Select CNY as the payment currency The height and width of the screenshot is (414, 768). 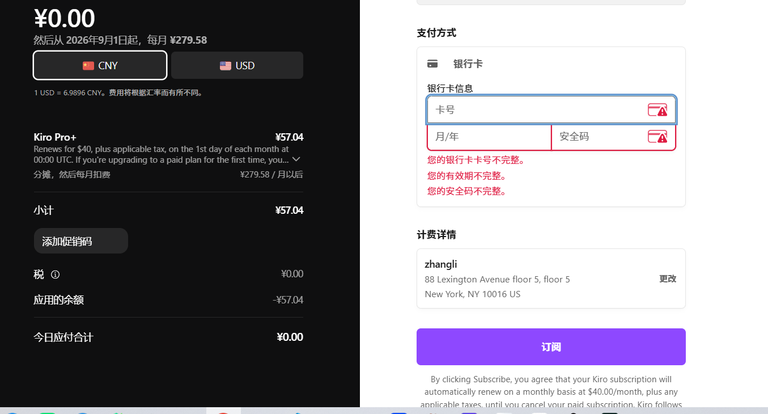pos(100,65)
